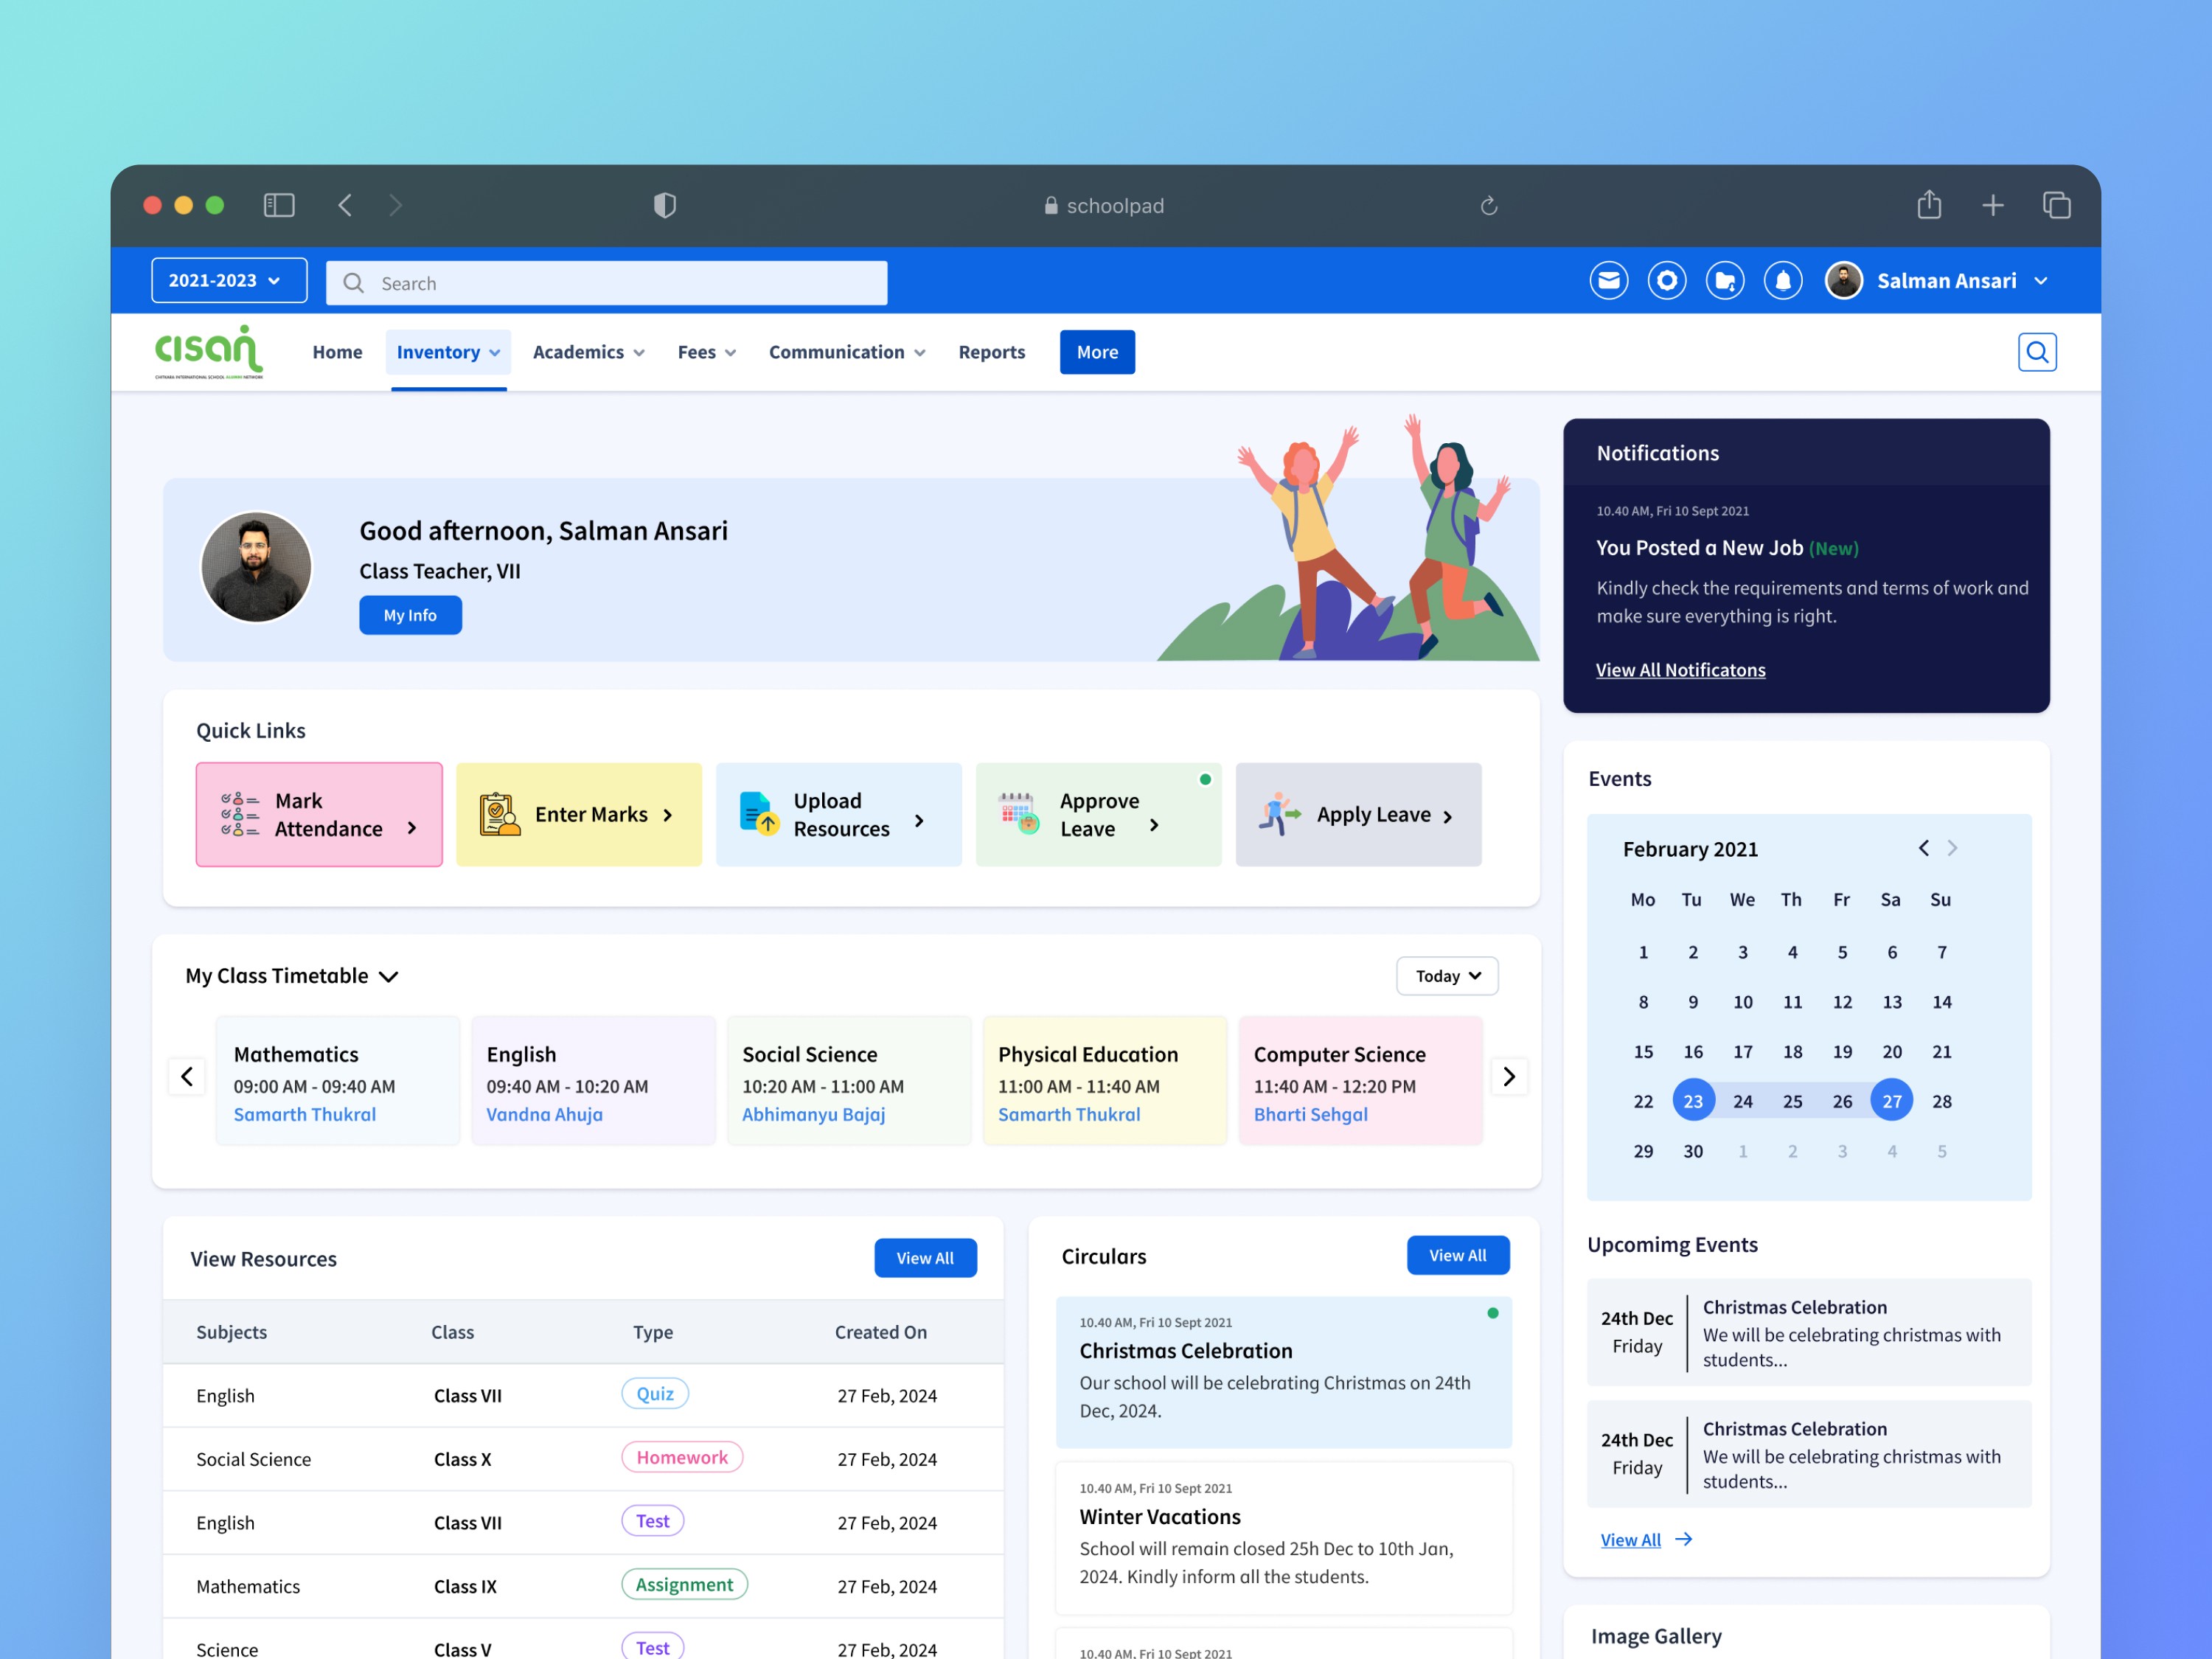
Task: Click the browser share icon
Action: (x=1928, y=205)
